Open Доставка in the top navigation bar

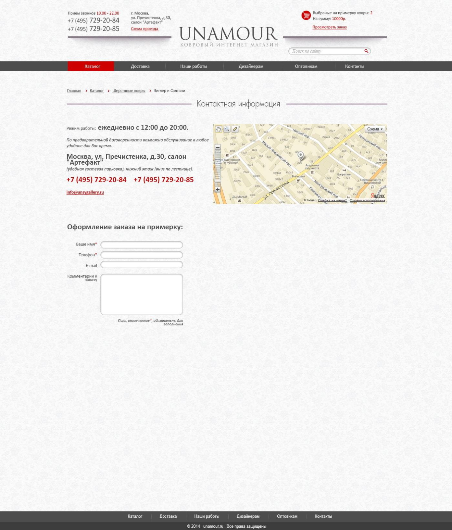[140, 66]
